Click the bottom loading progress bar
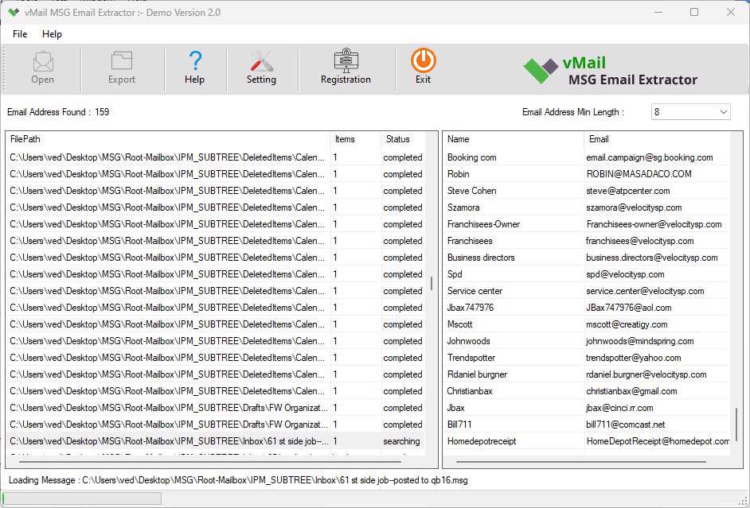 [x=82, y=498]
